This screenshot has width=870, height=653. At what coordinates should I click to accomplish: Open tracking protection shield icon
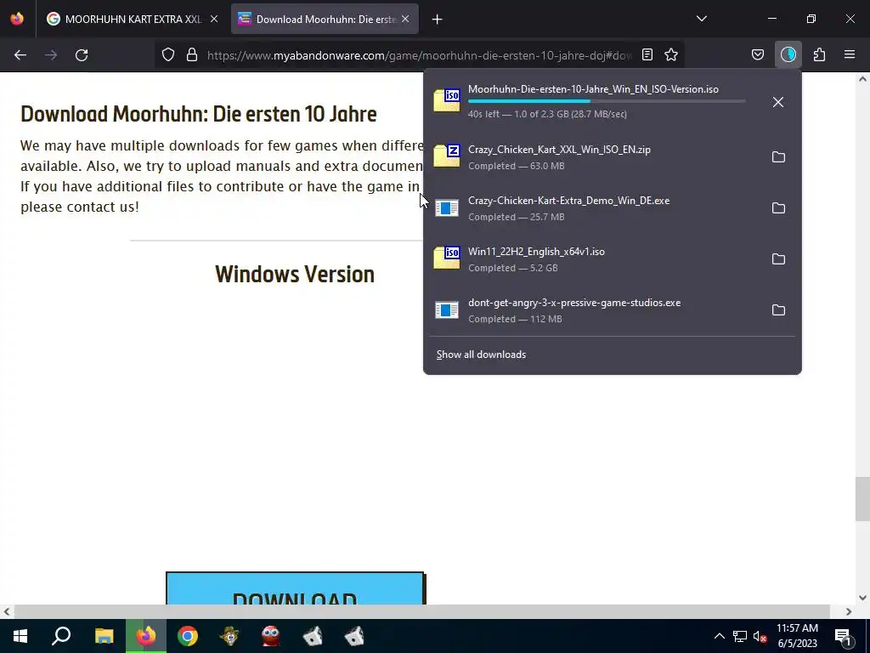(168, 54)
